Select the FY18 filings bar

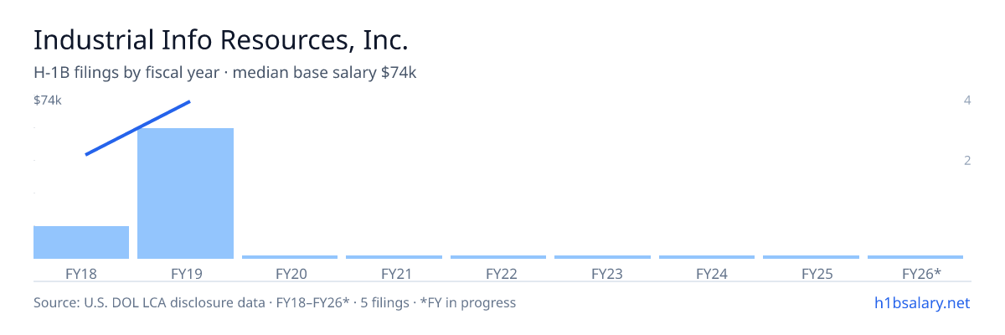point(81,242)
